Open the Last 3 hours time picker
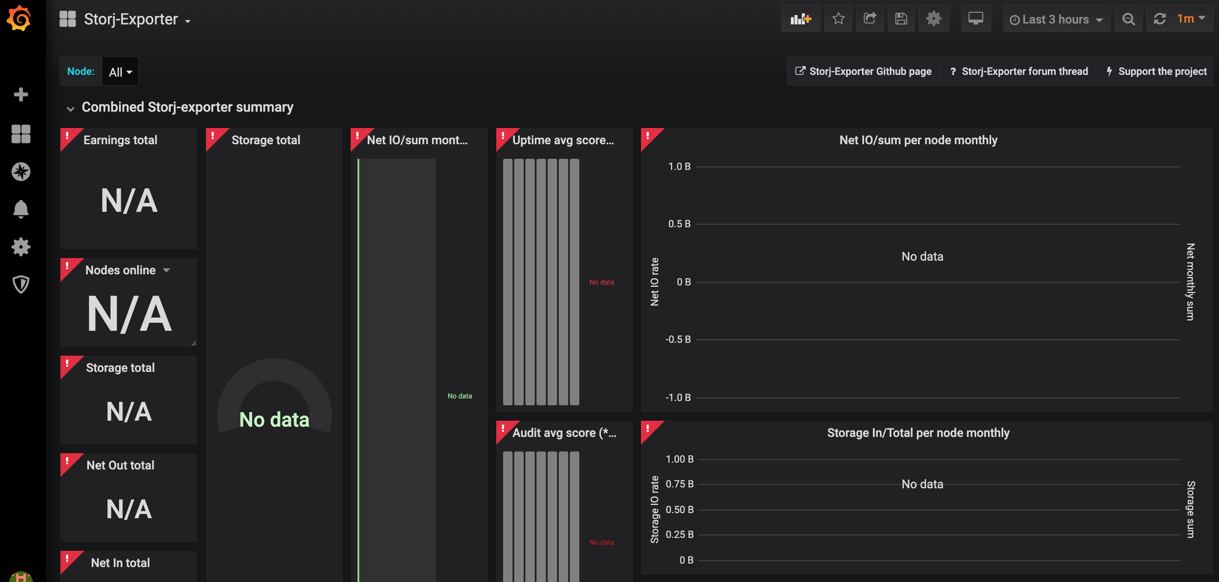Viewport: 1219px width, 582px height. 1056,19
